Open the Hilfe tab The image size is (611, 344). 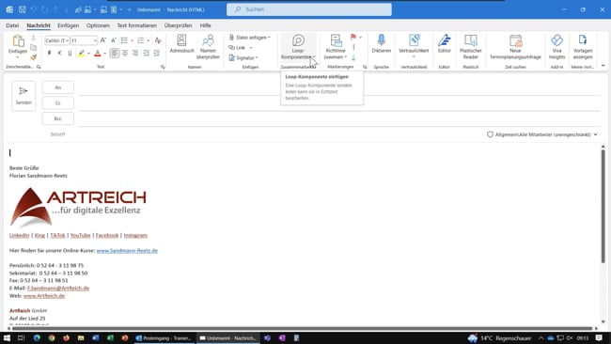205,25
